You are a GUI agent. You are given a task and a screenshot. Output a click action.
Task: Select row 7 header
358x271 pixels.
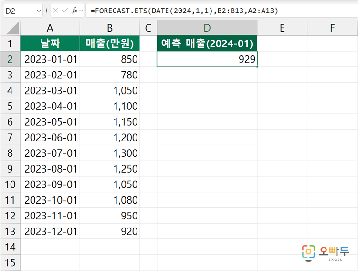[x=10, y=138]
